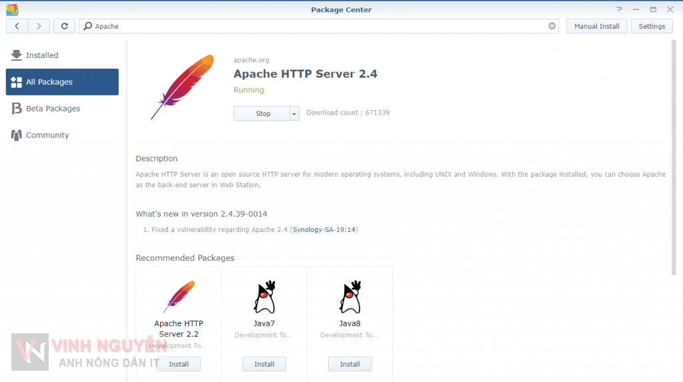
Task: Click the back navigation arrow
Action: tap(17, 26)
